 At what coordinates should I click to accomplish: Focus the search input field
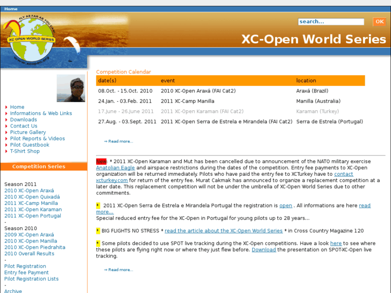coord(331,22)
